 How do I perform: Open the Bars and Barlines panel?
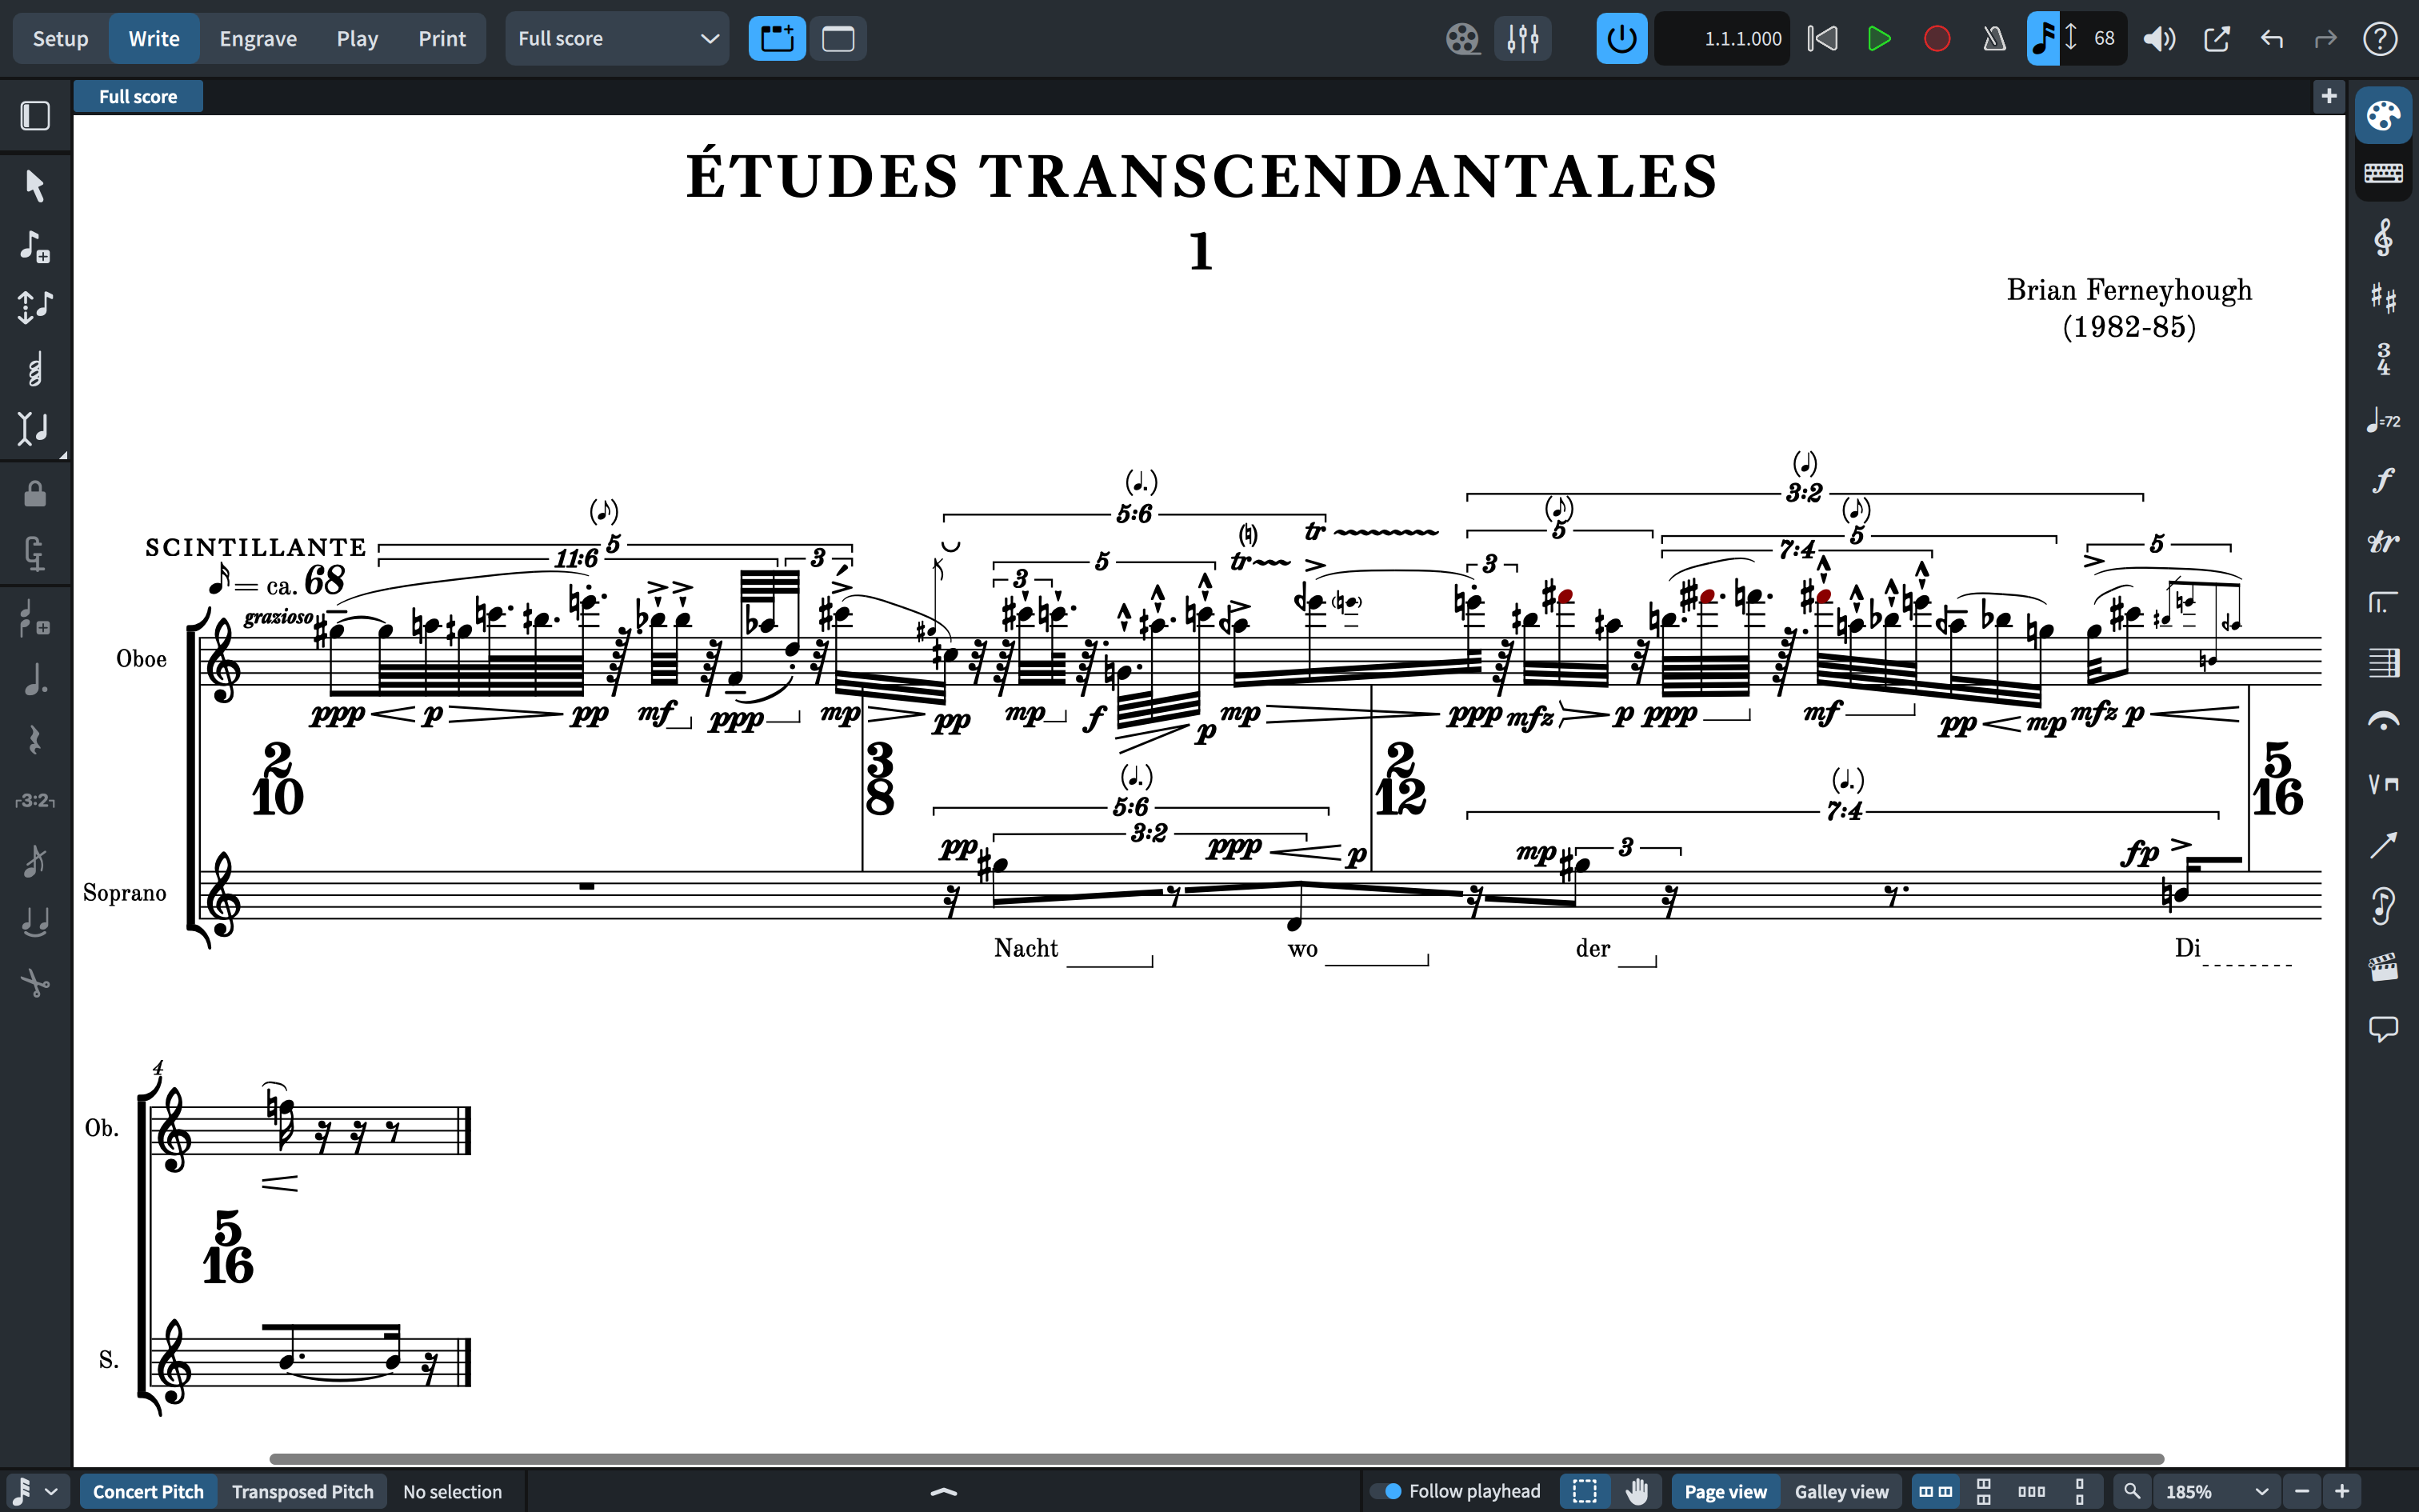pyautogui.click(x=2383, y=662)
